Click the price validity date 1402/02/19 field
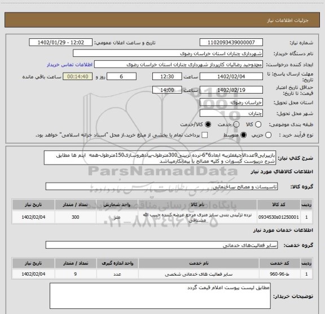Screen dimensions: 325x314 (x=231, y=90)
